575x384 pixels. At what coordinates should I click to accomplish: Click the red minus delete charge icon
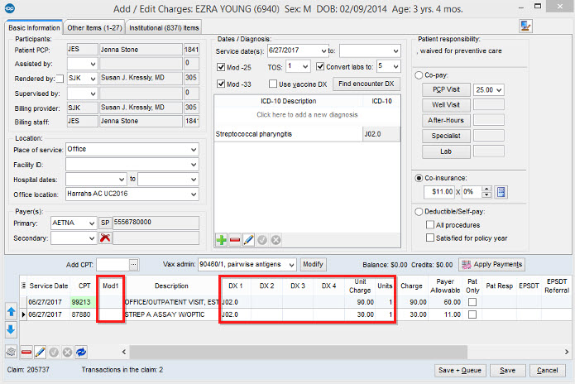click(x=26, y=352)
